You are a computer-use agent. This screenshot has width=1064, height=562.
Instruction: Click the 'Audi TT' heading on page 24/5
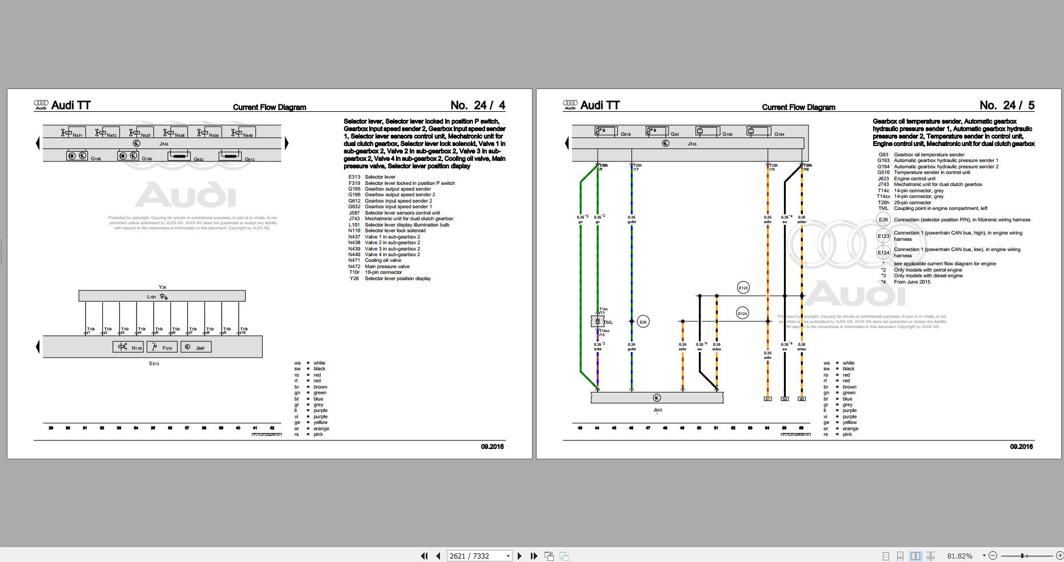click(600, 105)
